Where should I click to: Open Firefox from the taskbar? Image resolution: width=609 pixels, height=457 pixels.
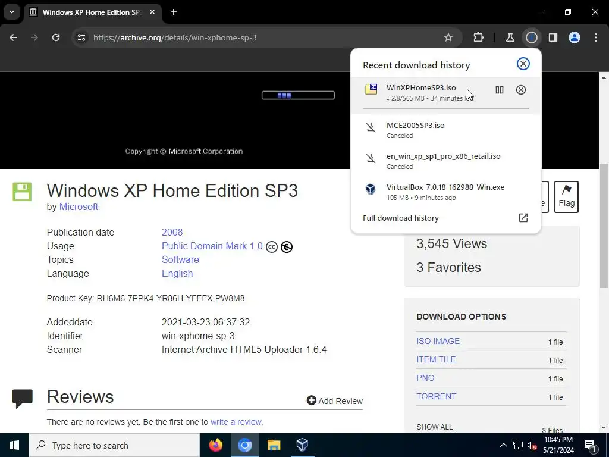click(x=215, y=445)
